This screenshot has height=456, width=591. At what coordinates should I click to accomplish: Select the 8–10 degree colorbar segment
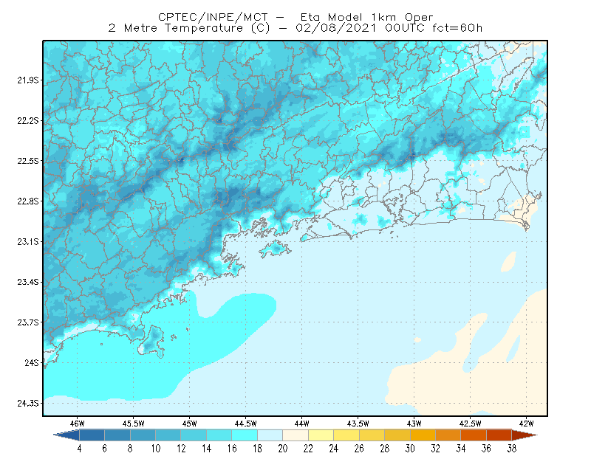[143, 435]
